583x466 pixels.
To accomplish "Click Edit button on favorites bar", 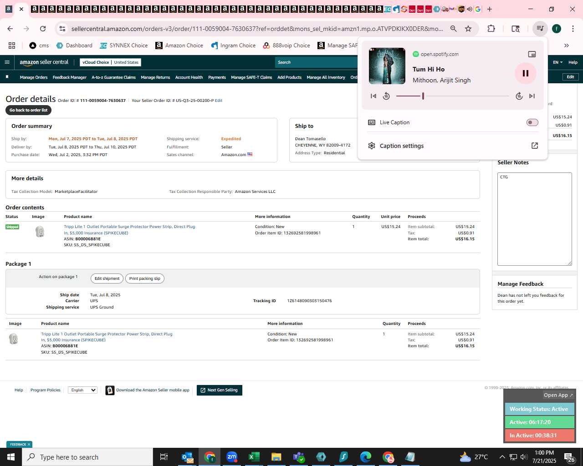I will coord(570,77).
